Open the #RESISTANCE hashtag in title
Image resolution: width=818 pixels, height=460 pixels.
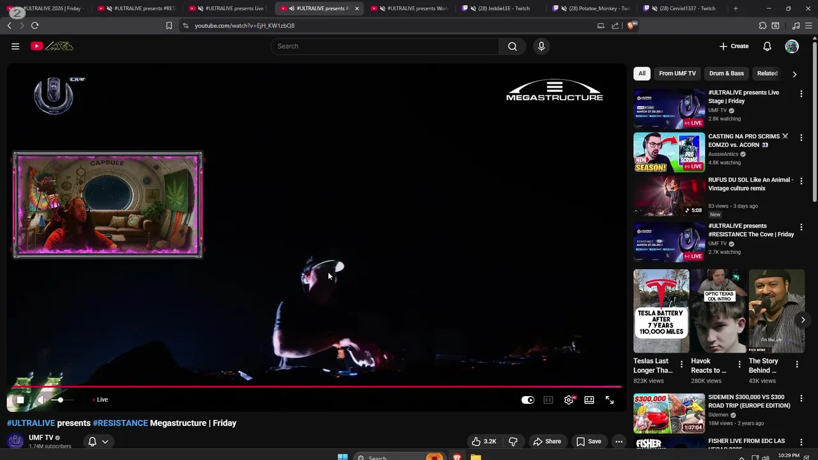click(120, 423)
